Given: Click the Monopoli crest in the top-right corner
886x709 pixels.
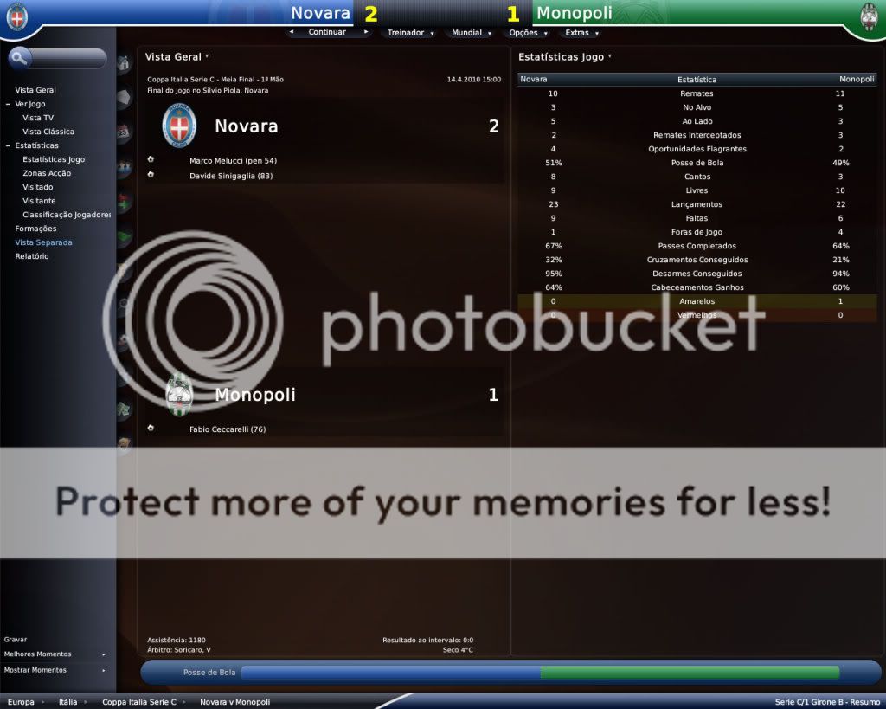Looking at the screenshot, I should [869, 16].
